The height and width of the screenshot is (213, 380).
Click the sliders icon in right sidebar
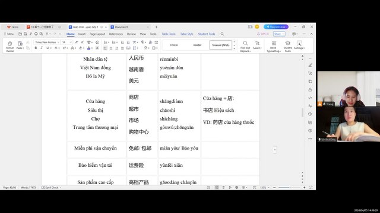[x=310, y=106]
